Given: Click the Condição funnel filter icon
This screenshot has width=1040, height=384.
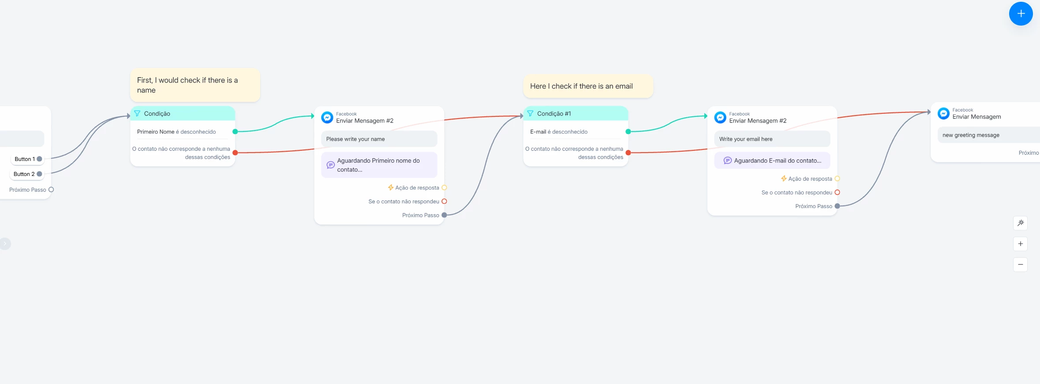Looking at the screenshot, I should pyautogui.click(x=137, y=114).
